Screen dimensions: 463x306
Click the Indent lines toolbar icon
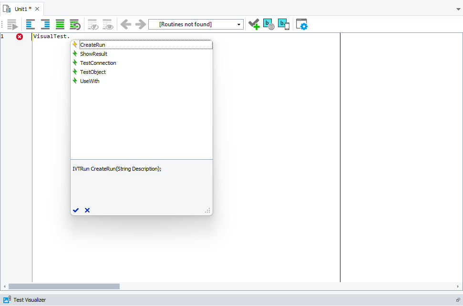tap(45, 24)
